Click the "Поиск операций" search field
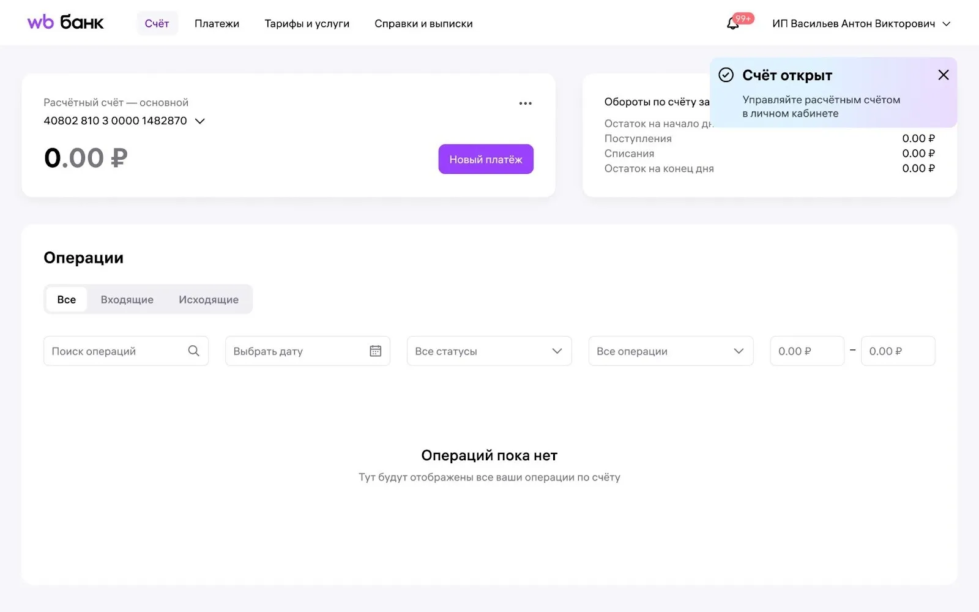This screenshot has height=612, width=979. point(116,351)
